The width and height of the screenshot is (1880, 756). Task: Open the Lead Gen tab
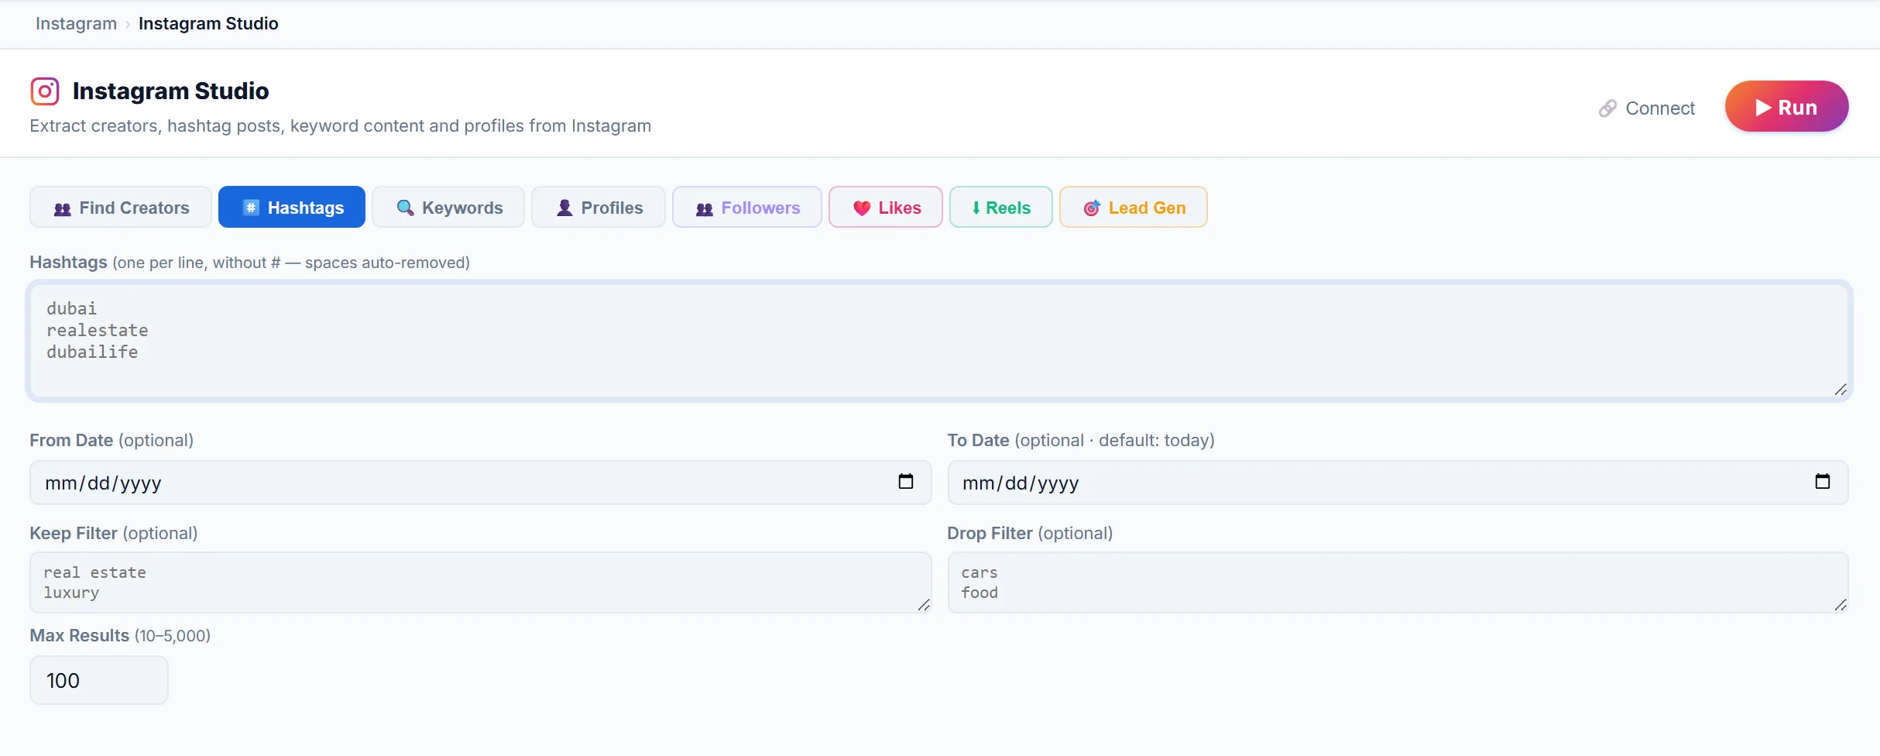[x=1134, y=207]
